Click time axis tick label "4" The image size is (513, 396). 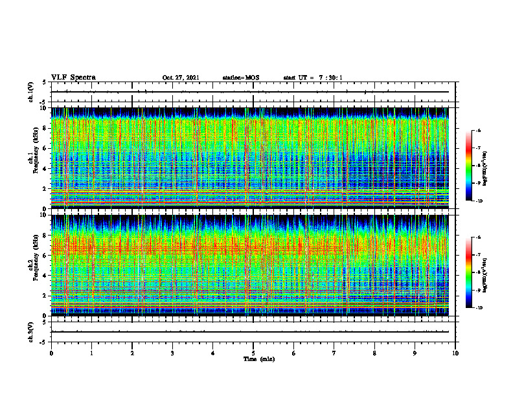[212, 353]
